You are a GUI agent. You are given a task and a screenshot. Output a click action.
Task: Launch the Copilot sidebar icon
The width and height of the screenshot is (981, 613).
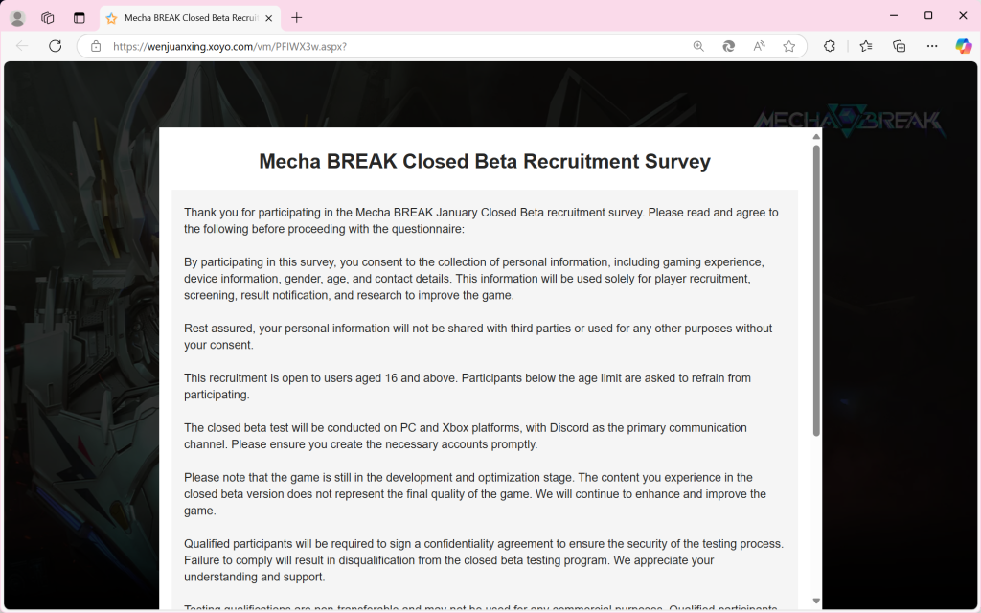tap(964, 46)
